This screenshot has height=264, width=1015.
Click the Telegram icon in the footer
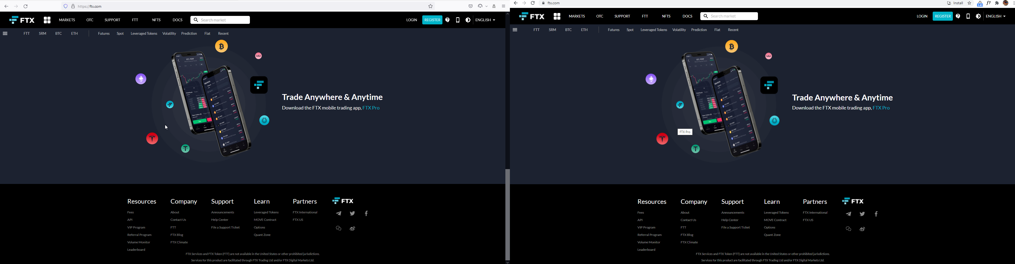(x=338, y=213)
